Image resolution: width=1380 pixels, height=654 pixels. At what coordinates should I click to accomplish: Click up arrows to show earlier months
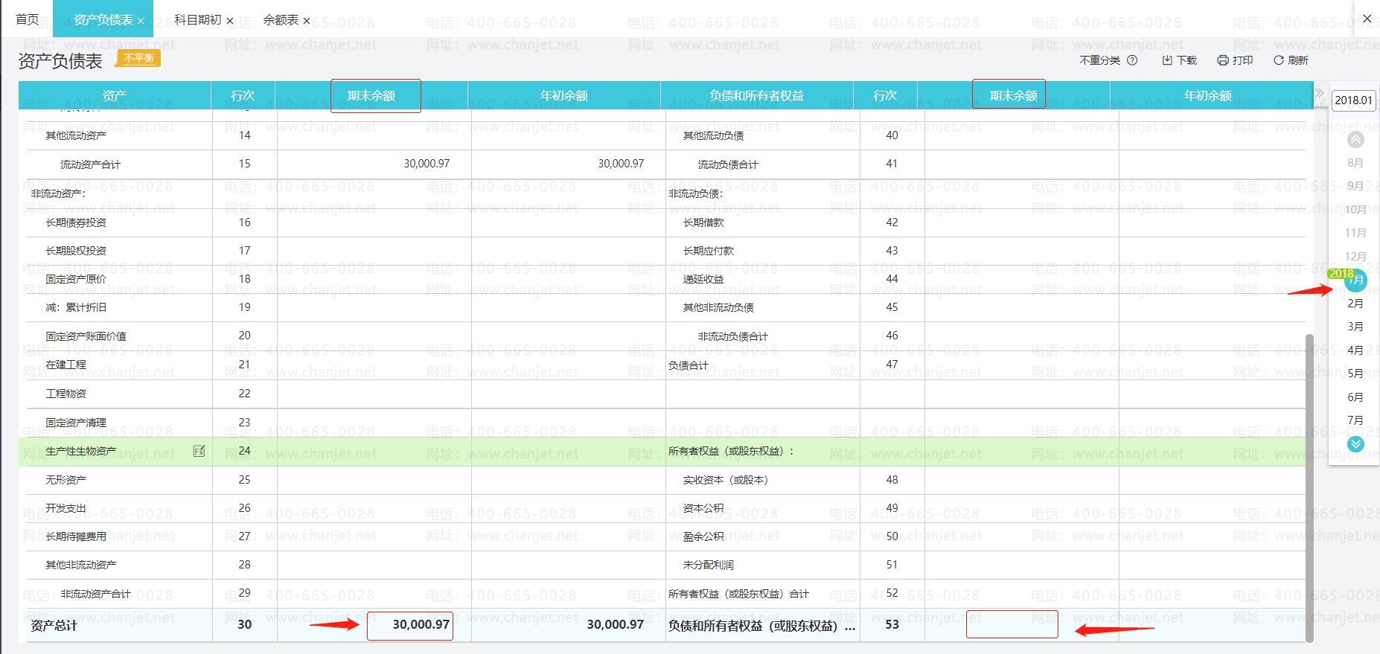(1355, 139)
